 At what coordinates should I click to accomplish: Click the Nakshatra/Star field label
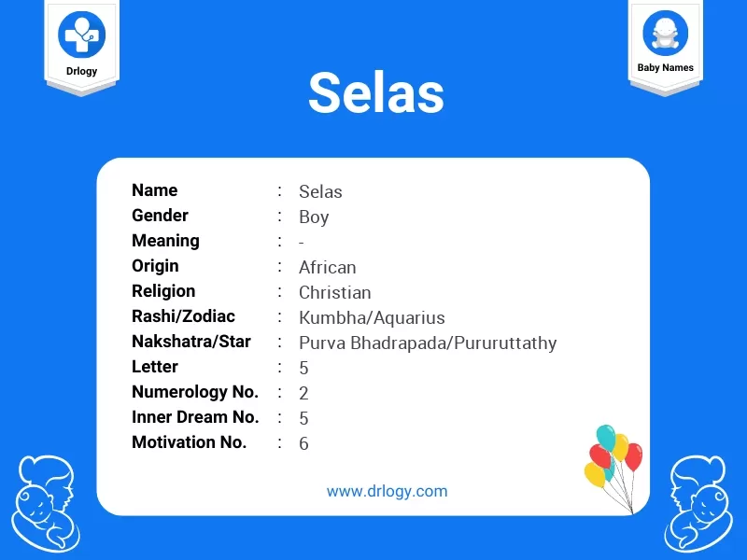pos(190,342)
